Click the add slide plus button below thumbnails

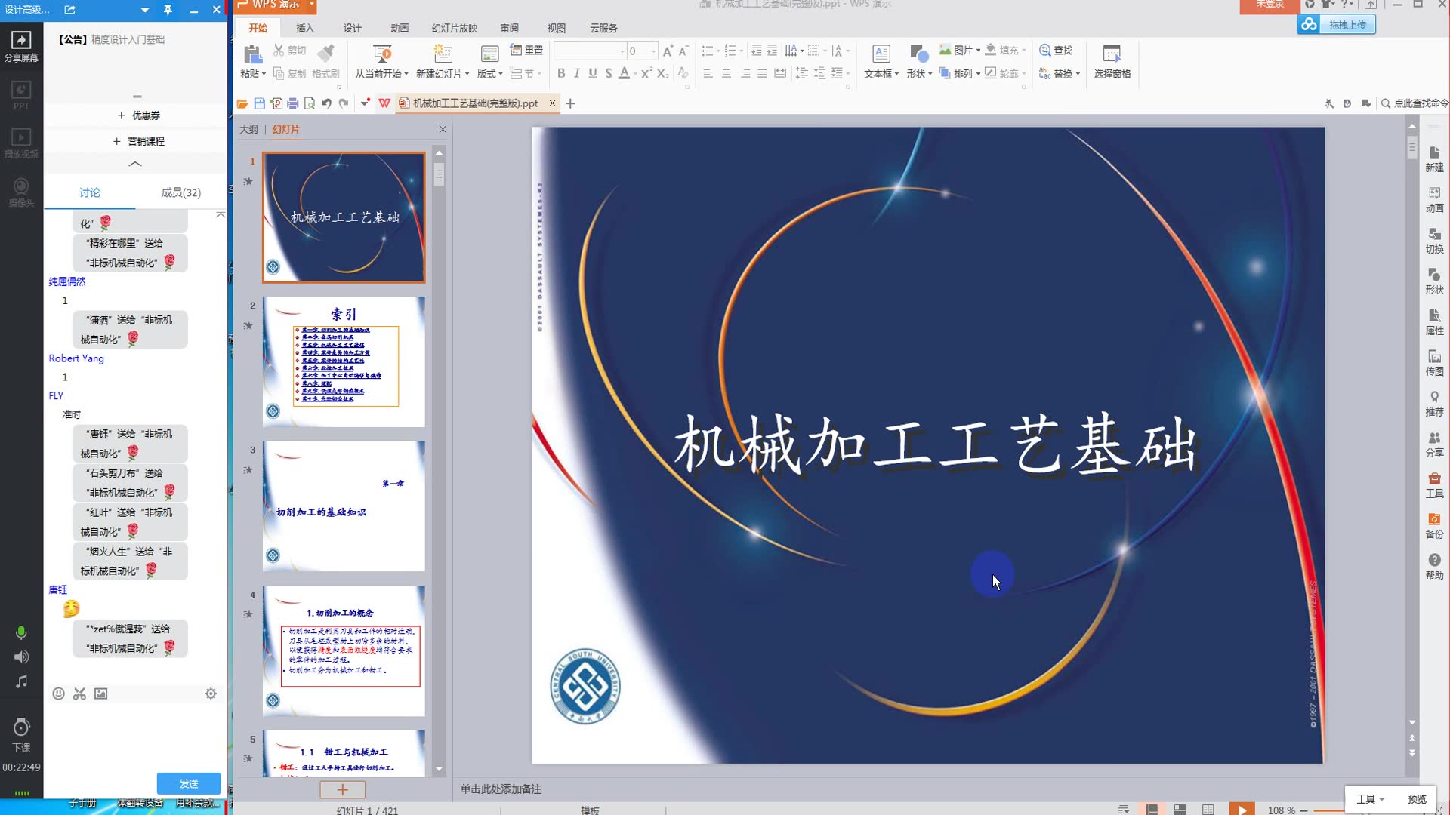click(342, 789)
